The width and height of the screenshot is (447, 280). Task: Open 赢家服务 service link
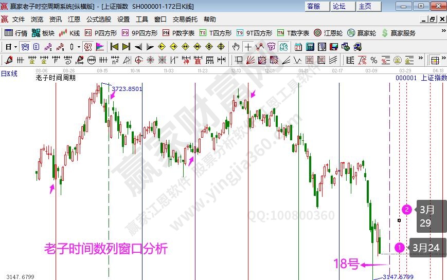click(399, 33)
